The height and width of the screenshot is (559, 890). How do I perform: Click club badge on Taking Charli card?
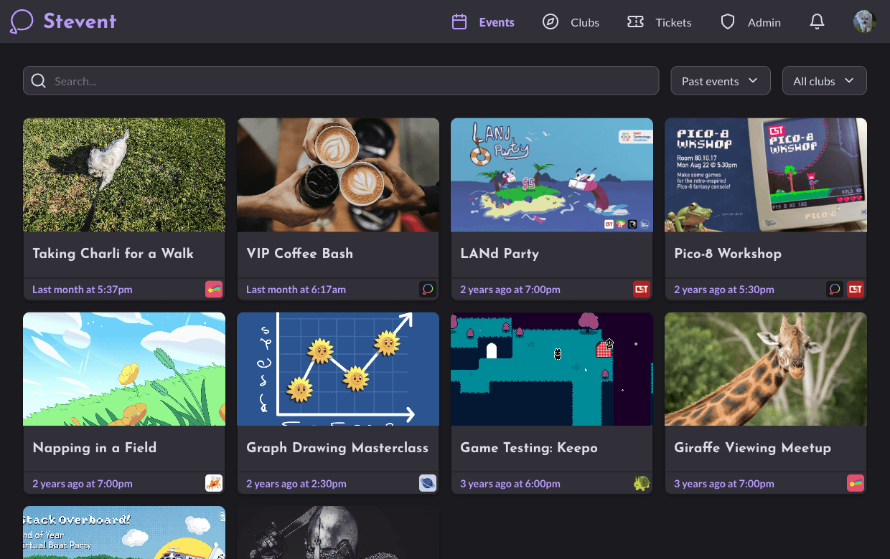[214, 290]
